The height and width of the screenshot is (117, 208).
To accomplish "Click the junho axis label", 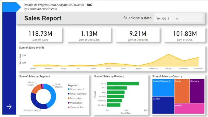I will [108, 69].
